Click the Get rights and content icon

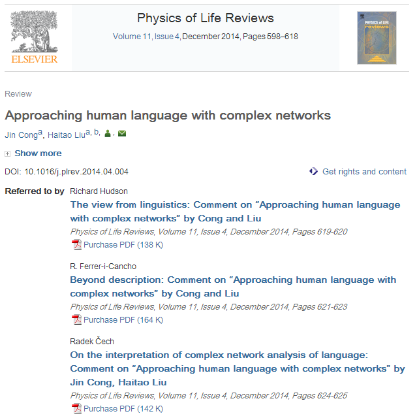[x=314, y=172]
